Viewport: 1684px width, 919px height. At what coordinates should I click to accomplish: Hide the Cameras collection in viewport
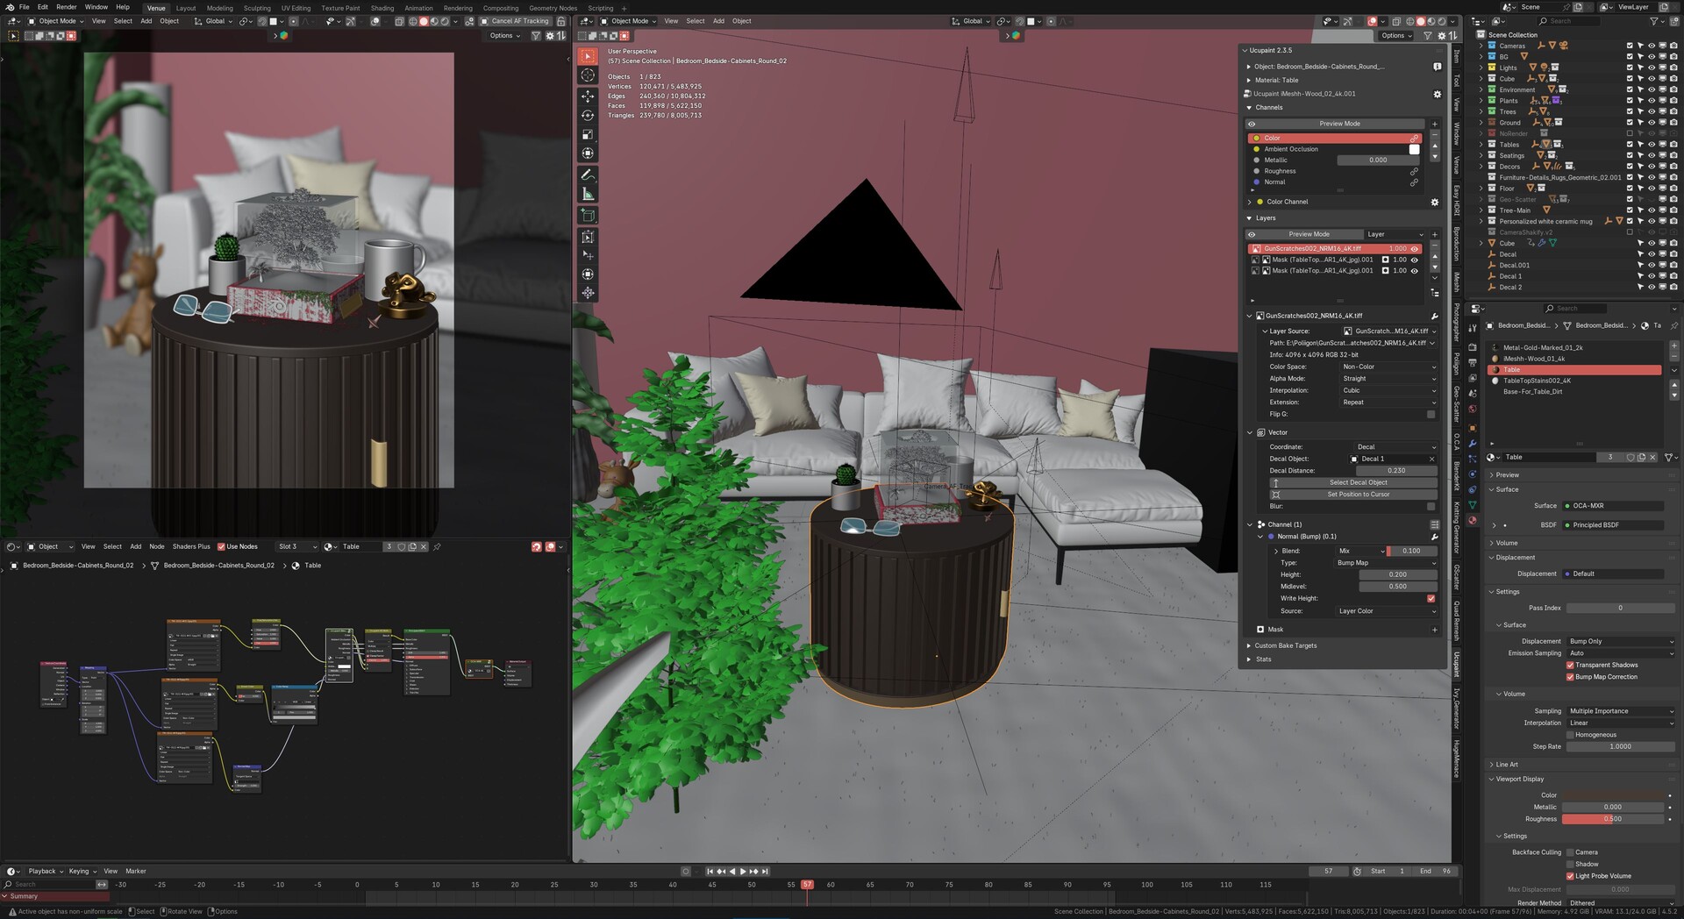[1651, 46]
